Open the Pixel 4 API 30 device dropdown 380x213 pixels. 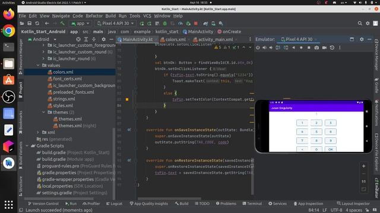pyautogui.click(x=115, y=24)
